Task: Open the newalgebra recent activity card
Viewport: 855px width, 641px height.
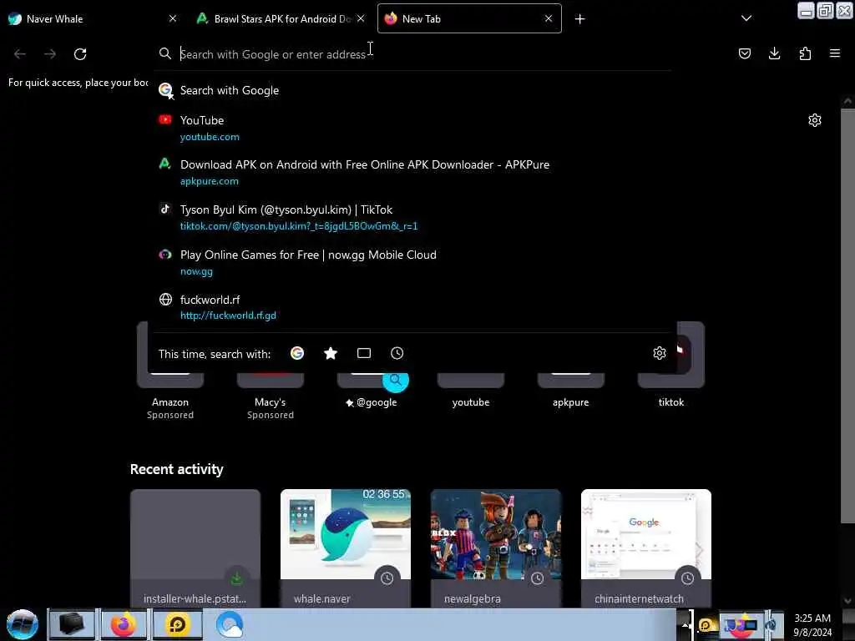Action: [x=496, y=548]
